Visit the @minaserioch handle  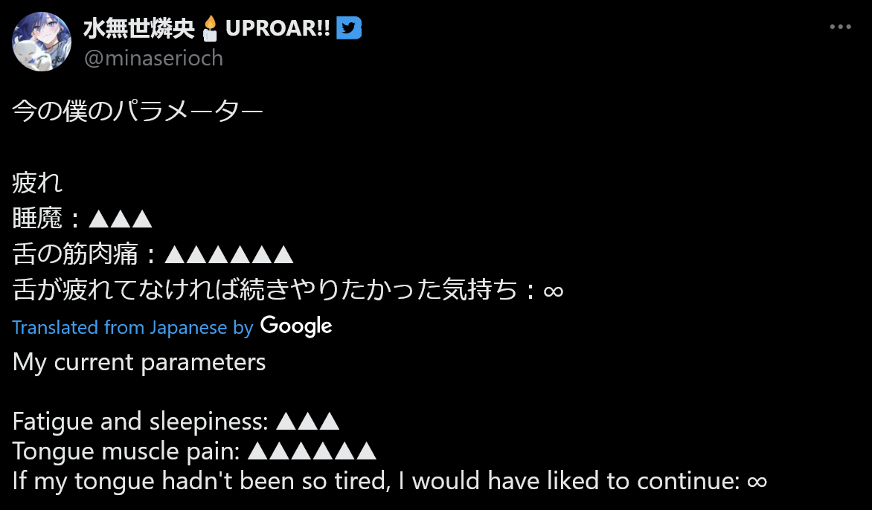(x=153, y=58)
